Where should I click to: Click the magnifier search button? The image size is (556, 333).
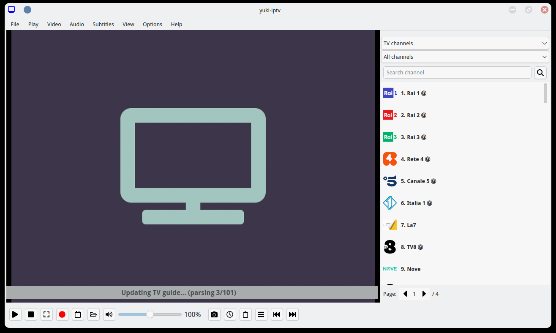click(x=540, y=73)
